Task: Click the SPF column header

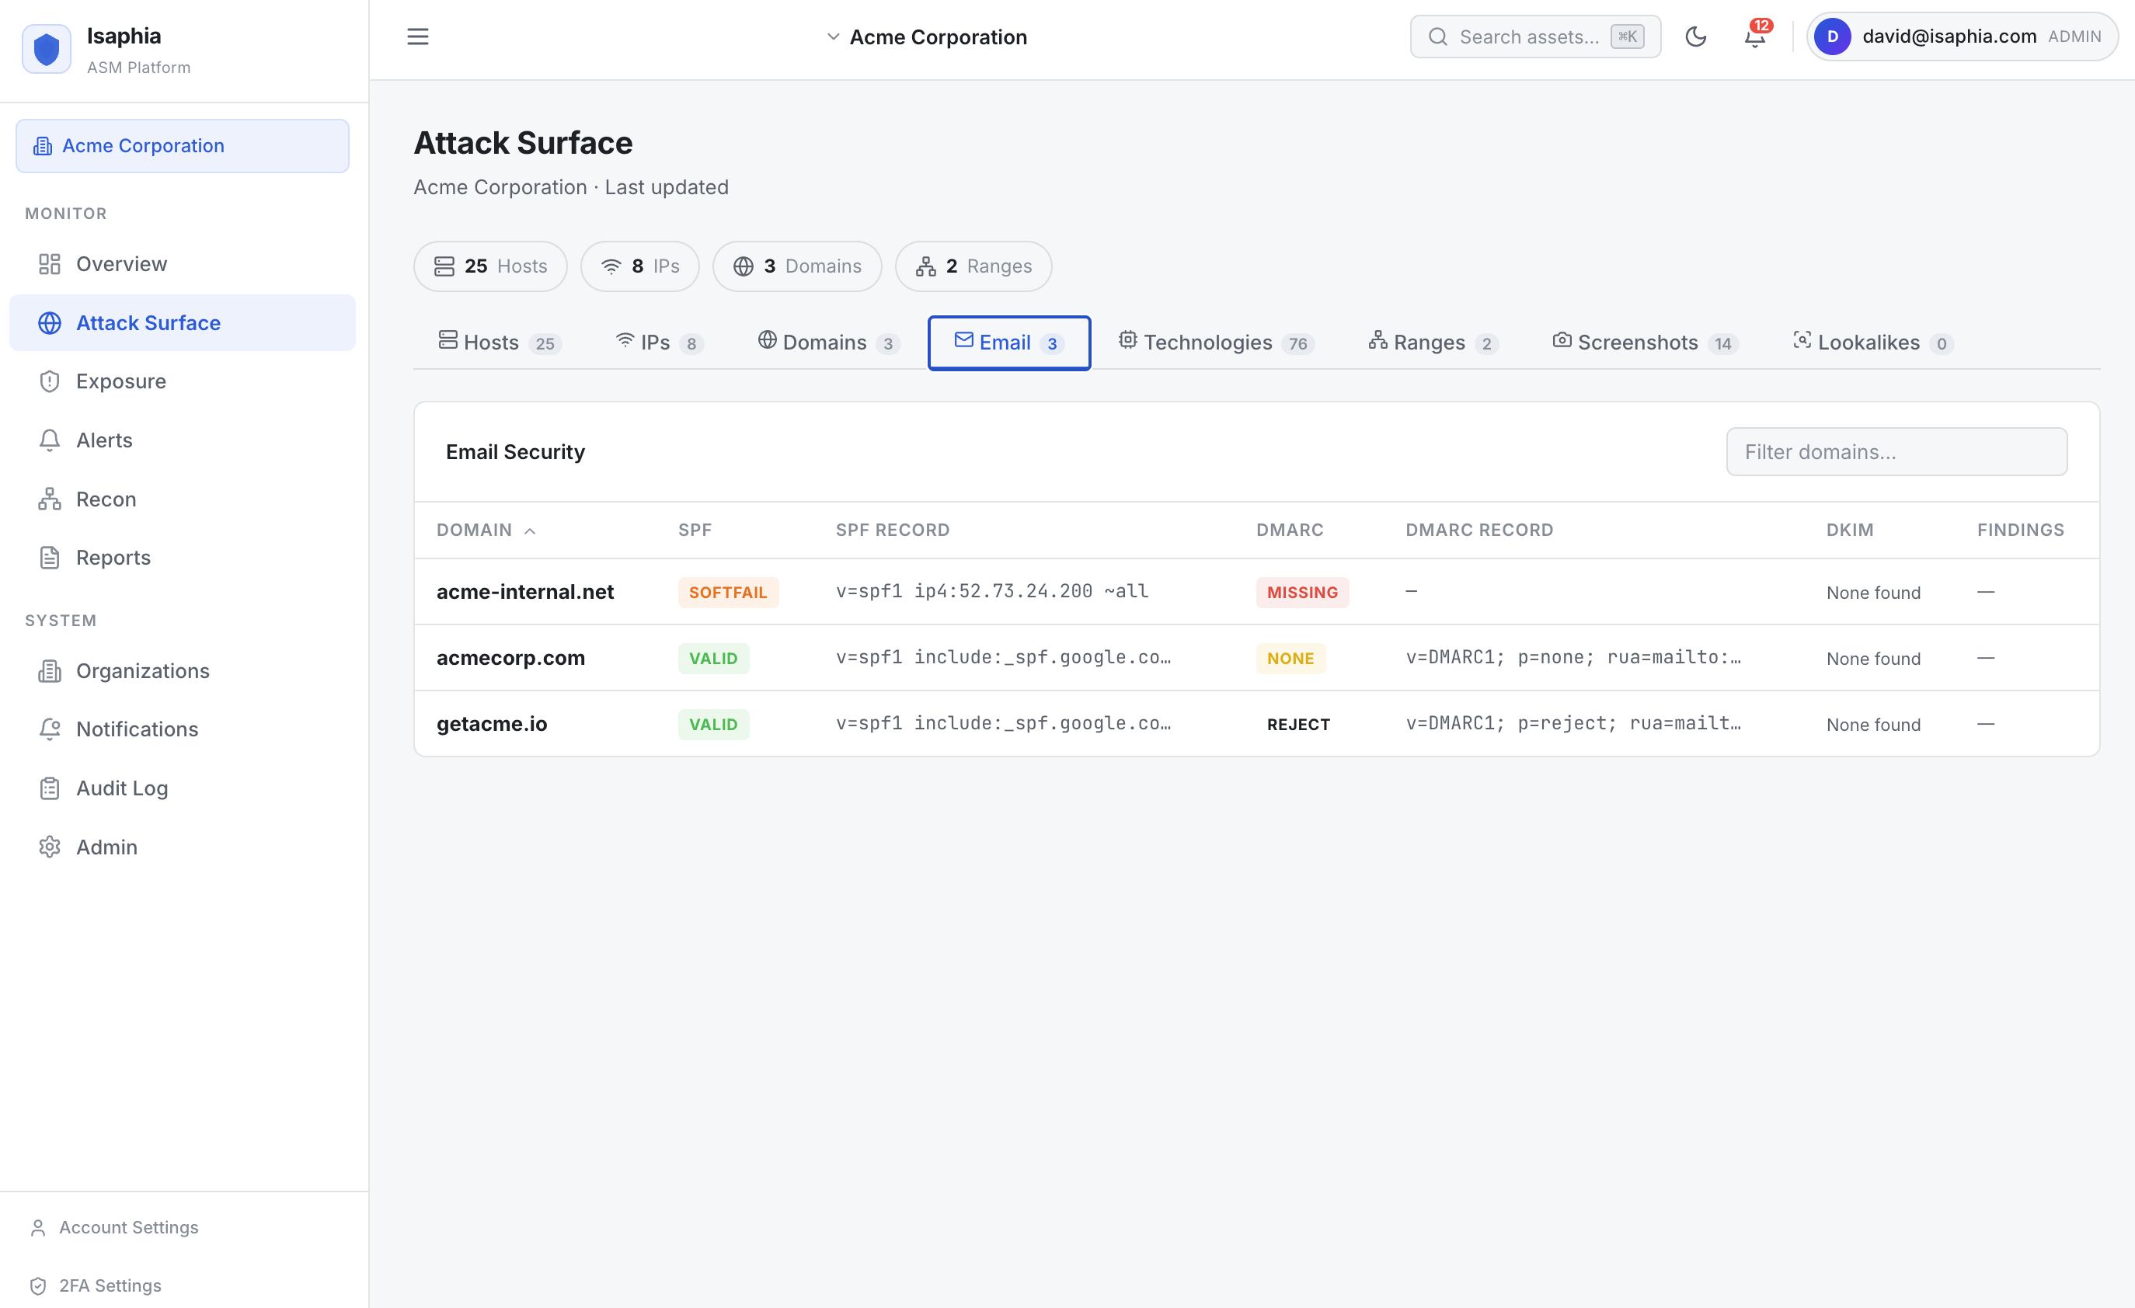Action: (x=695, y=531)
